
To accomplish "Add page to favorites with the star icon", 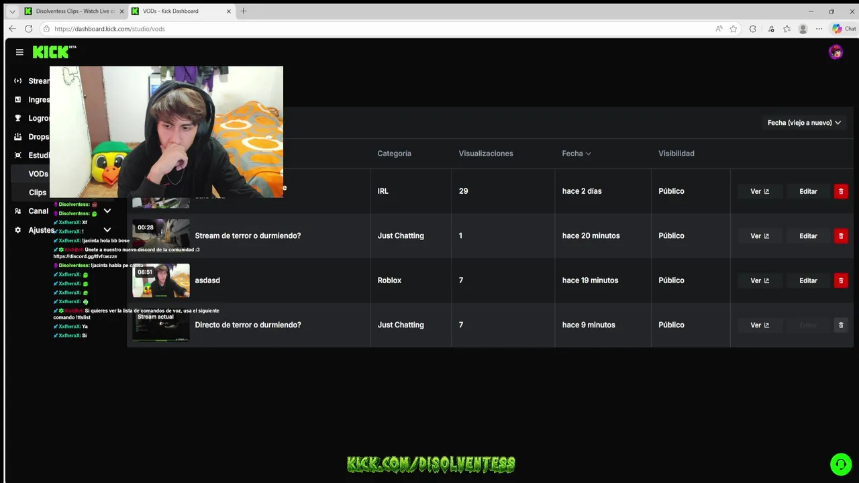I will click(x=734, y=29).
